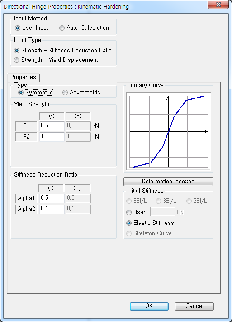
Task: Choose the Symmetric type option
Action: [x=36, y=93]
